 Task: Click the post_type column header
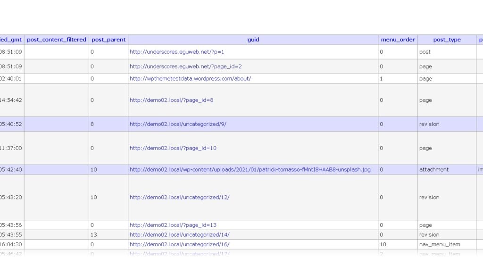(x=447, y=40)
